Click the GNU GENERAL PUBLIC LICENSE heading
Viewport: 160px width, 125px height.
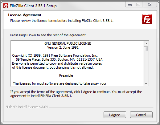pos(68,43)
